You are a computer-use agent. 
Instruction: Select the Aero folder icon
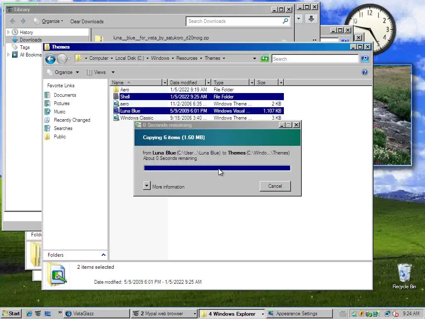116,90
